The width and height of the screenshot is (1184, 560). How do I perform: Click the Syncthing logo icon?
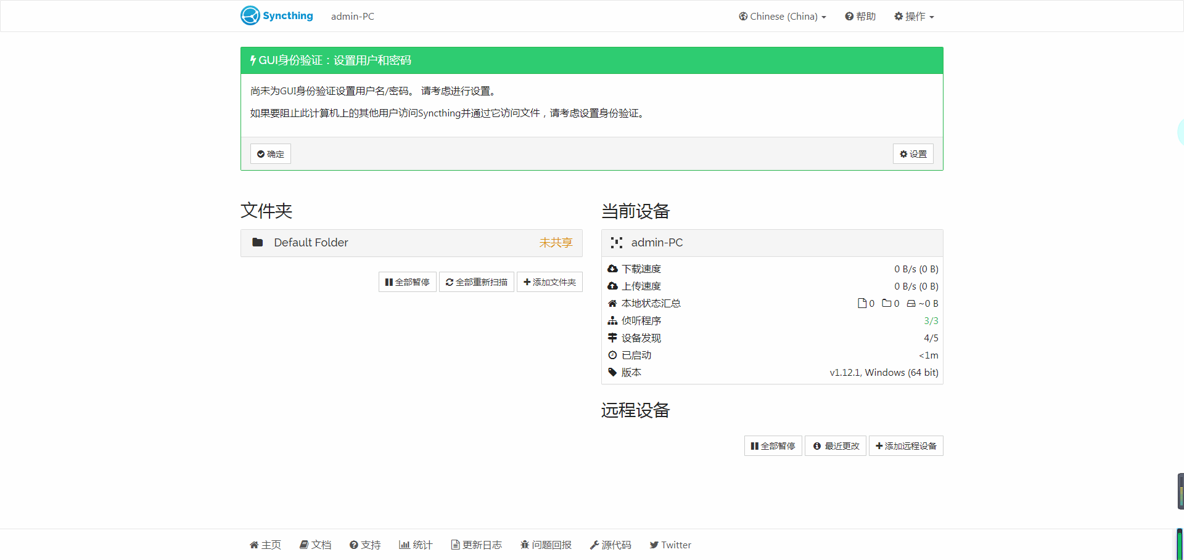[250, 15]
